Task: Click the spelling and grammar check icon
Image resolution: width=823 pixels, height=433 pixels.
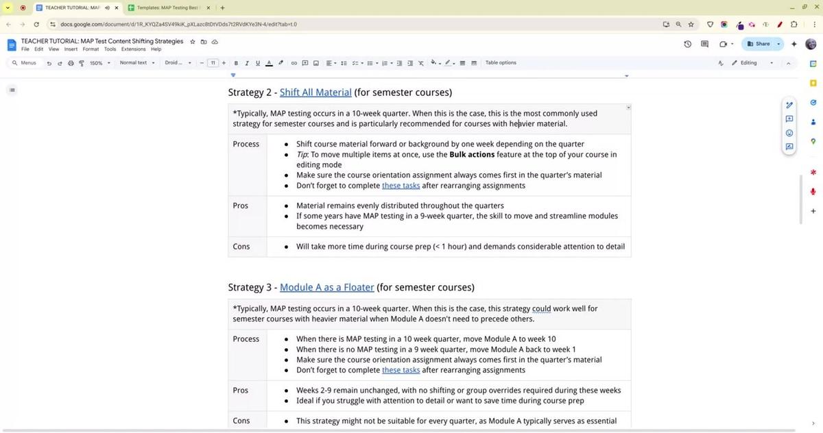Action: pyautogui.click(x=720, y=63)
